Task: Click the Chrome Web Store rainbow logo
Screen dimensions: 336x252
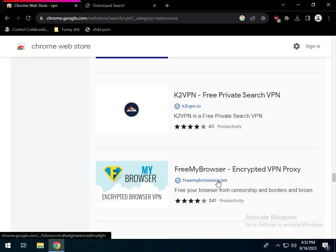Action: pos(21,46)
